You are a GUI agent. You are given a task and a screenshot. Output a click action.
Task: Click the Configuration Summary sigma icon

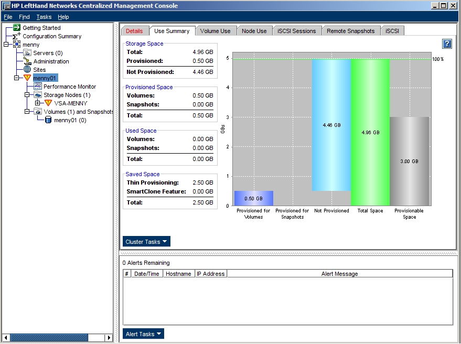pyautogui.click(x=16, y=36)
